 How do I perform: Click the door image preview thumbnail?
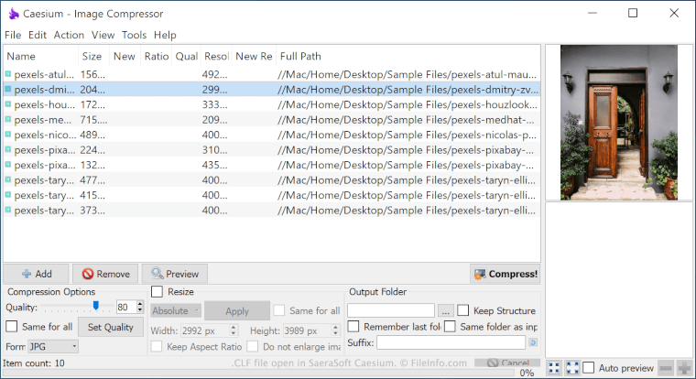point(619,122)
